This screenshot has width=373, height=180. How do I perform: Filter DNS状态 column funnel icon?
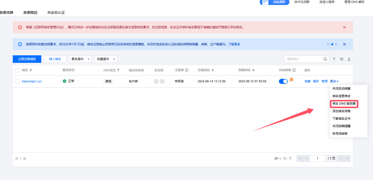coord(118,70)
